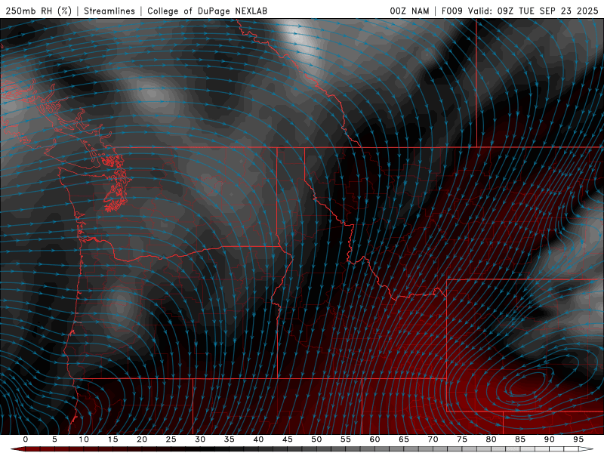604x453 pixels.
Task: Click the "Streamlines" label in header
Action: point(109,11)
